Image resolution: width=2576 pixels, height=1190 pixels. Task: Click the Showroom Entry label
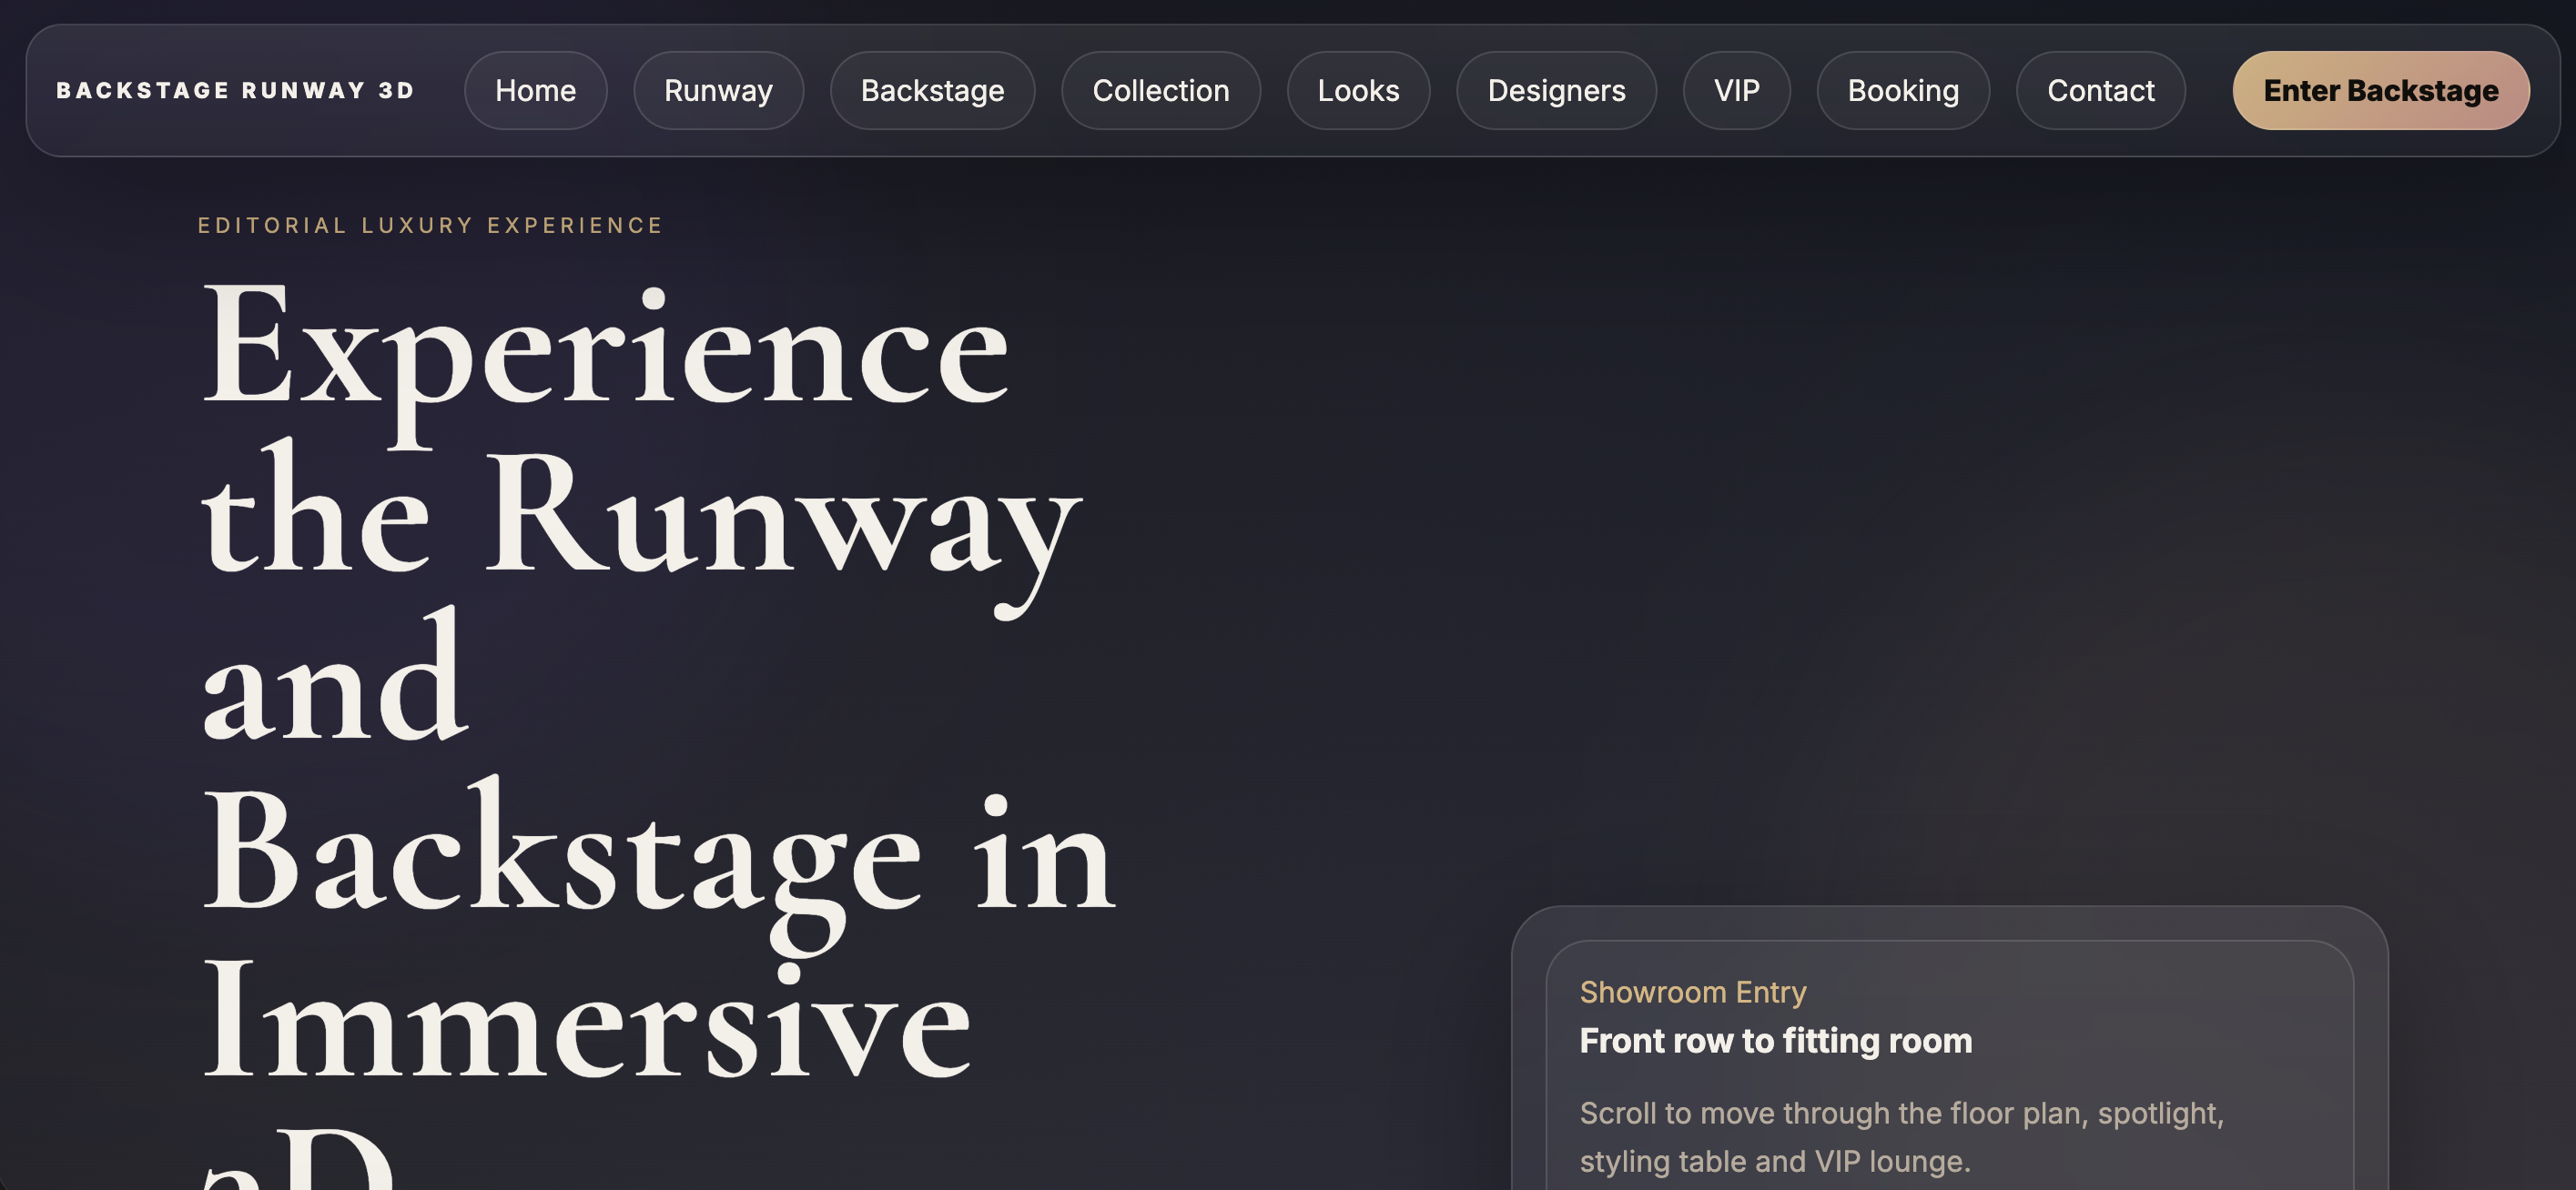click(x=1692, y=991)
